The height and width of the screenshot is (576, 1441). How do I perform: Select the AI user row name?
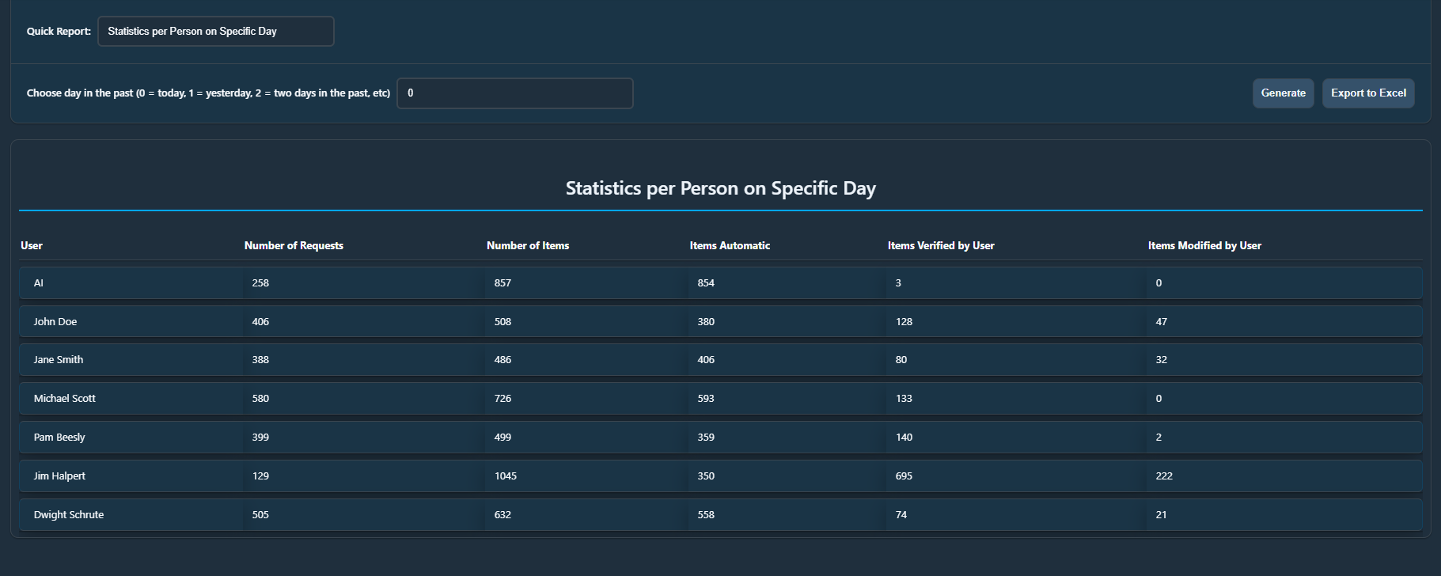pos(38,282)
